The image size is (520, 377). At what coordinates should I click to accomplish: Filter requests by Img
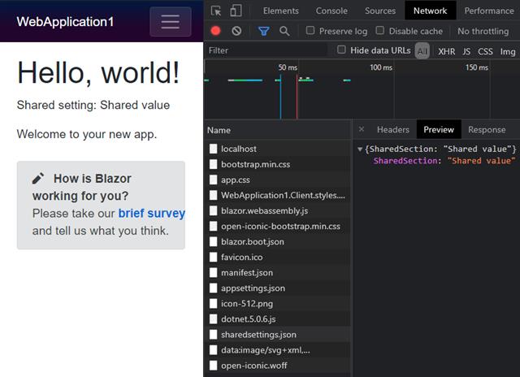(x=507, y=51)
